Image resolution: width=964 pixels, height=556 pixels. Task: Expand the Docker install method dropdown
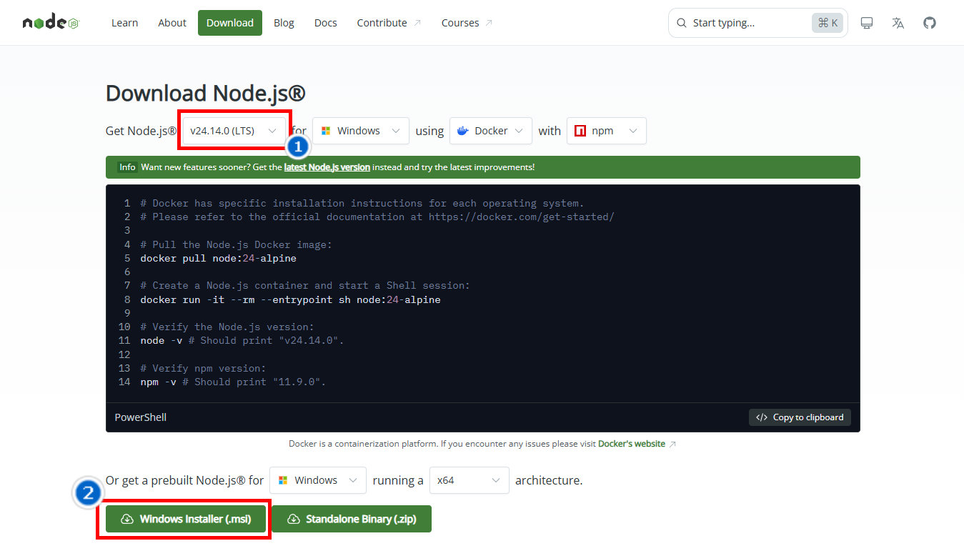coord(491,131)
